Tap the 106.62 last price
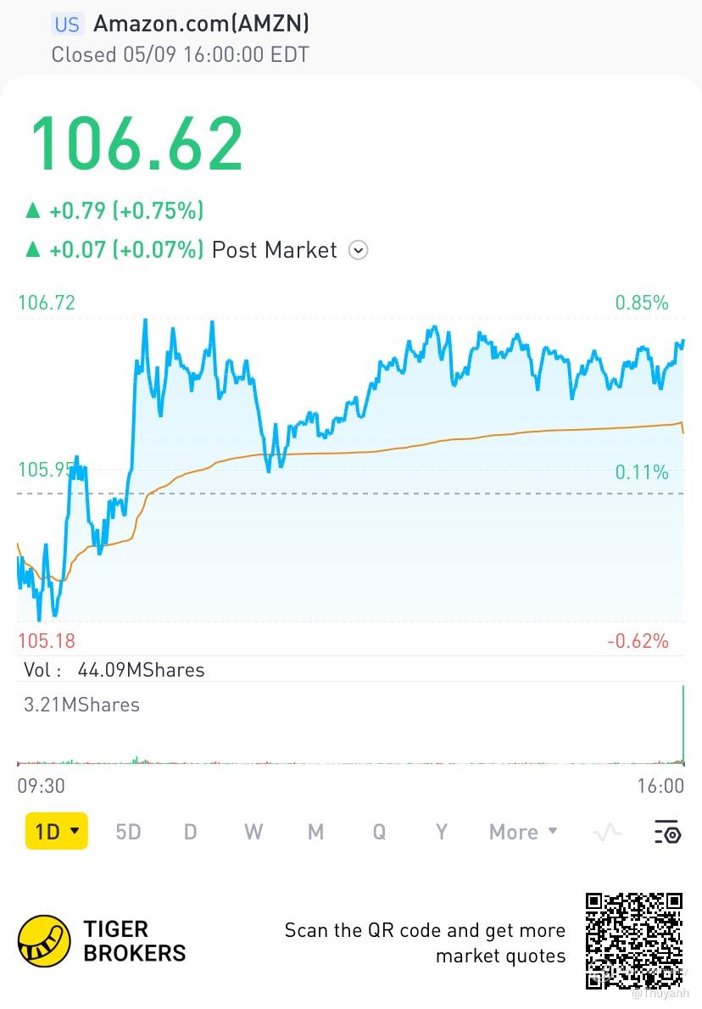 (x=137, y=142)
